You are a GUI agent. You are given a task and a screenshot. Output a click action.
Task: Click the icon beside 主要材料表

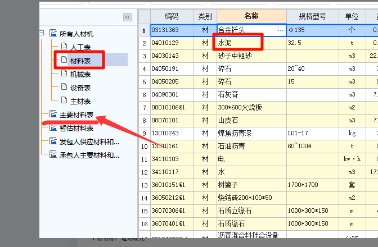[53, 114]
